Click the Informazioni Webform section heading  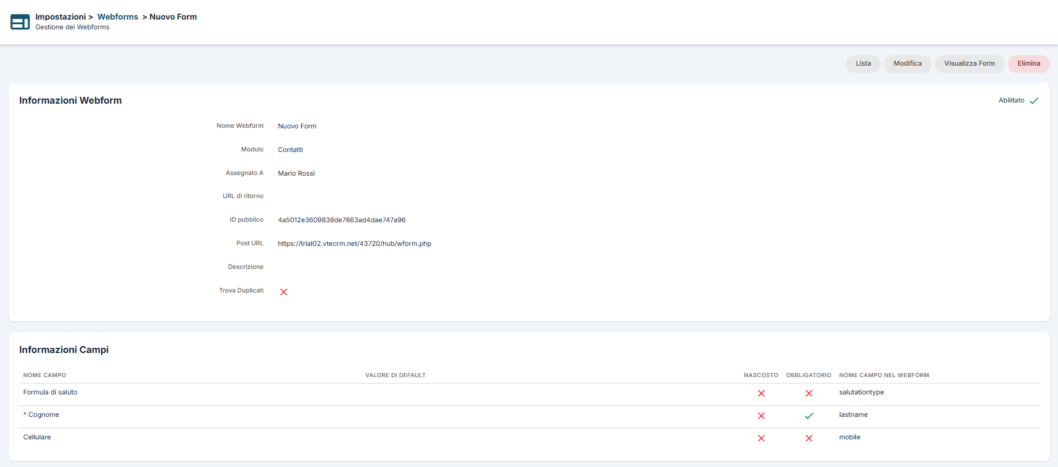click(x=70, y=100)
